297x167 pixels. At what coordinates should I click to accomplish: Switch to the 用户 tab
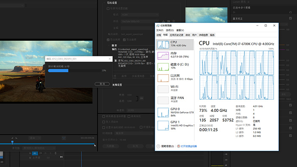point(194,35)
